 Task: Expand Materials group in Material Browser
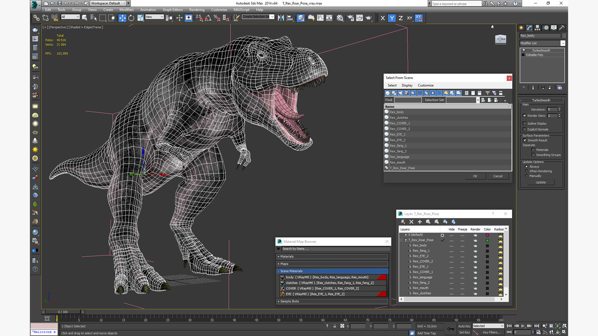coord(332,257)
